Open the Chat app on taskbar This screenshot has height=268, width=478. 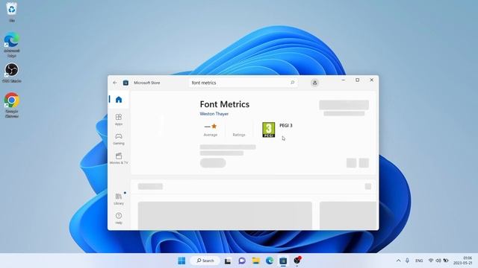click(242, 261)
